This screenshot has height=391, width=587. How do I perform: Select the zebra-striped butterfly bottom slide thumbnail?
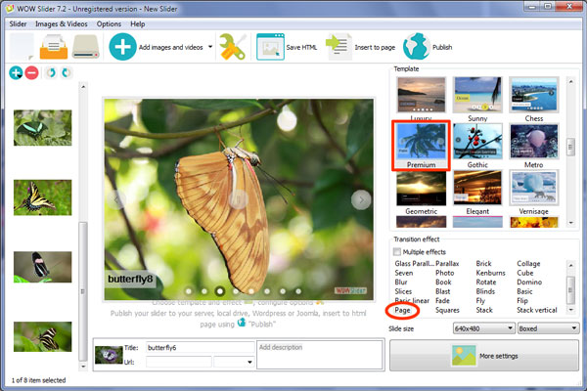(43, 336)
